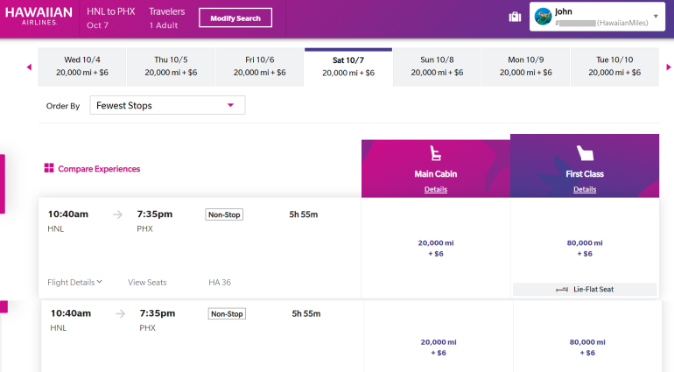Open First Class Details link
Viewport: 674px width, 372px height.
click(585, 189)
